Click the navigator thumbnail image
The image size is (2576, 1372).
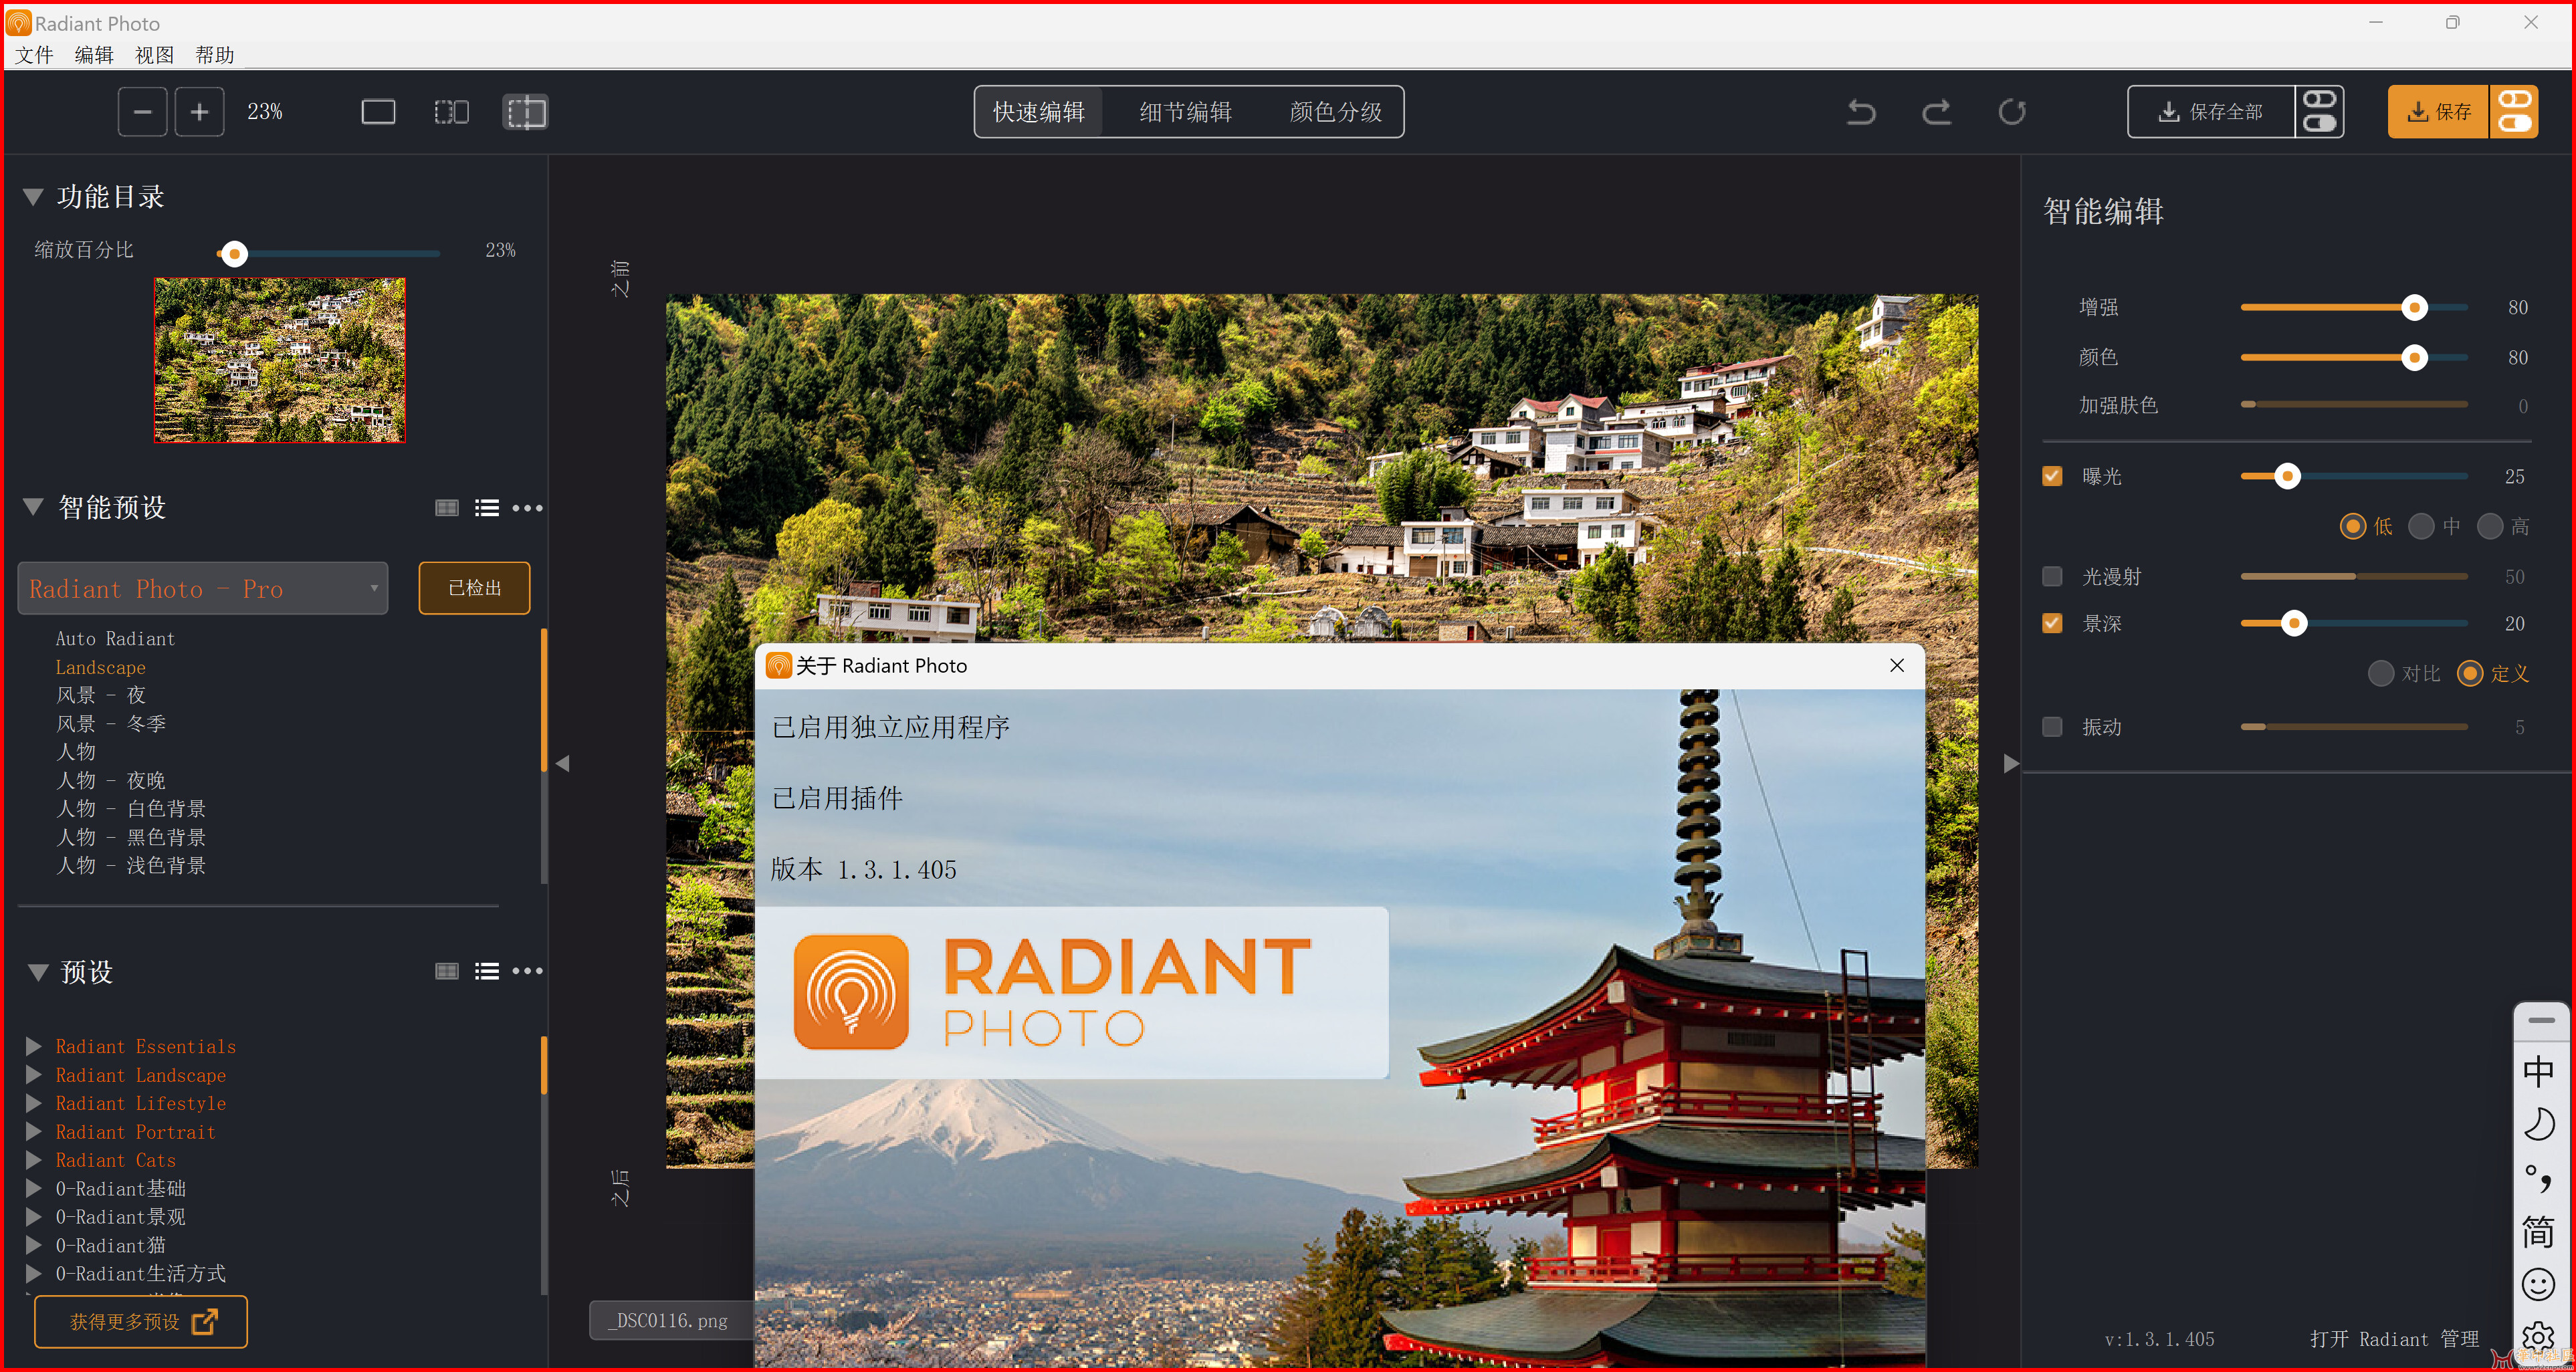279,360
